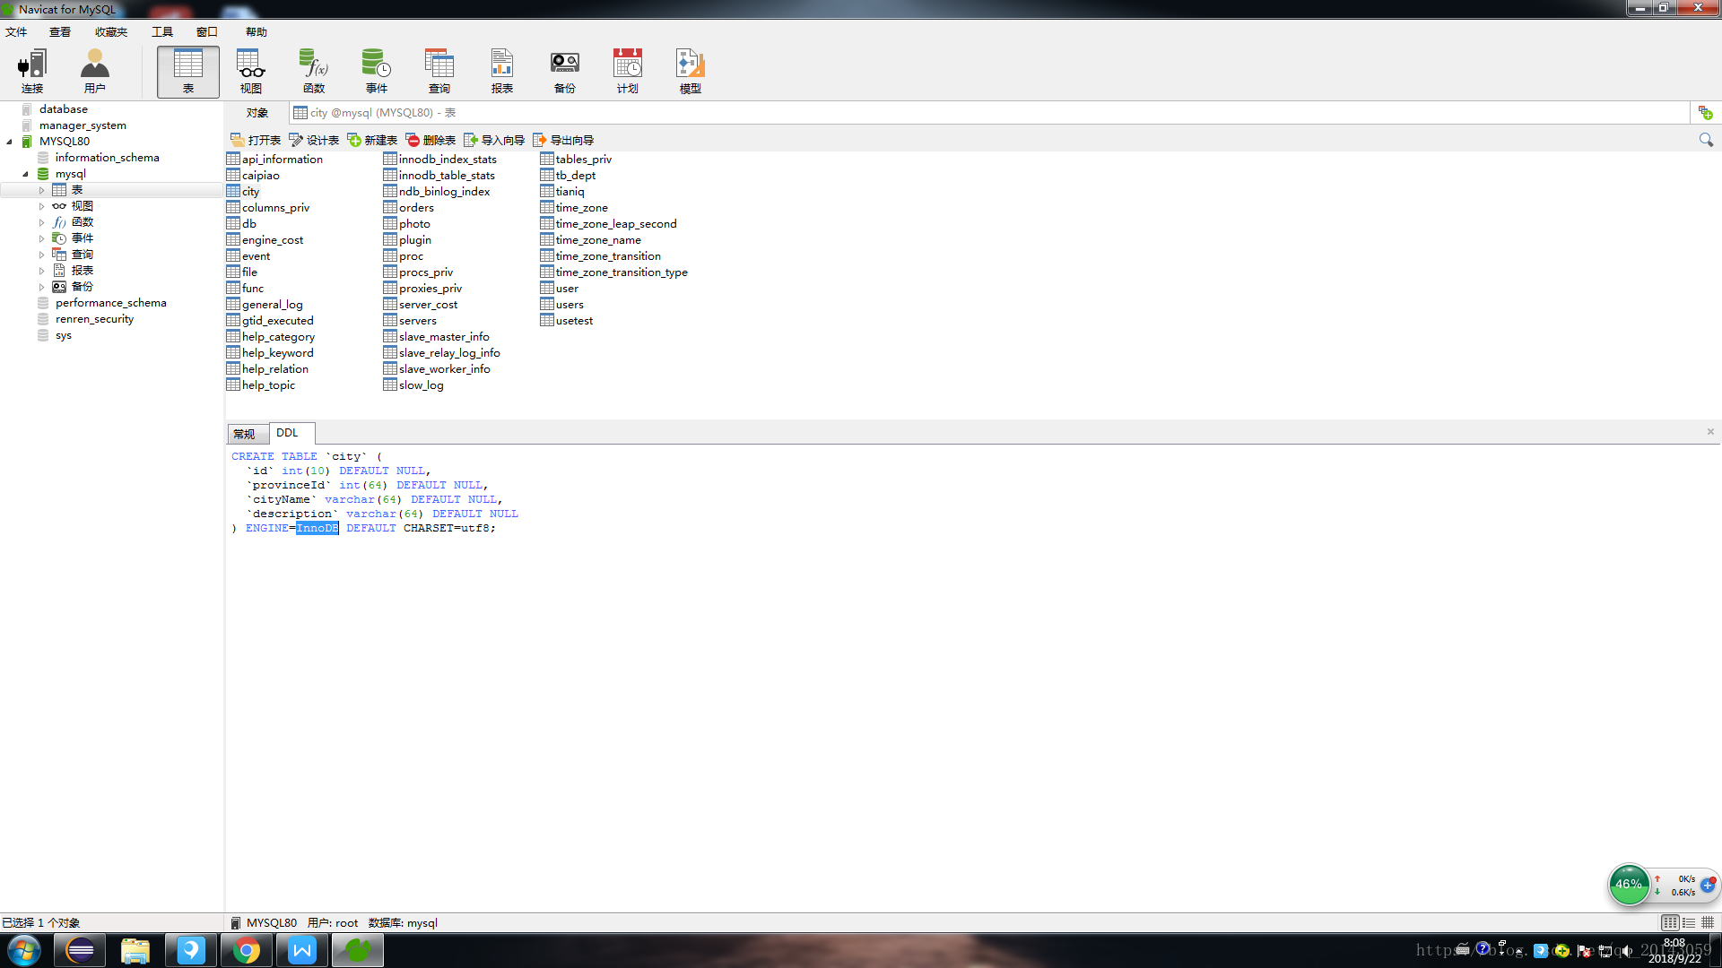Expand the mysql database tree node
The height and width of the screenshot is (968, 1722).
tap(26, 173)
